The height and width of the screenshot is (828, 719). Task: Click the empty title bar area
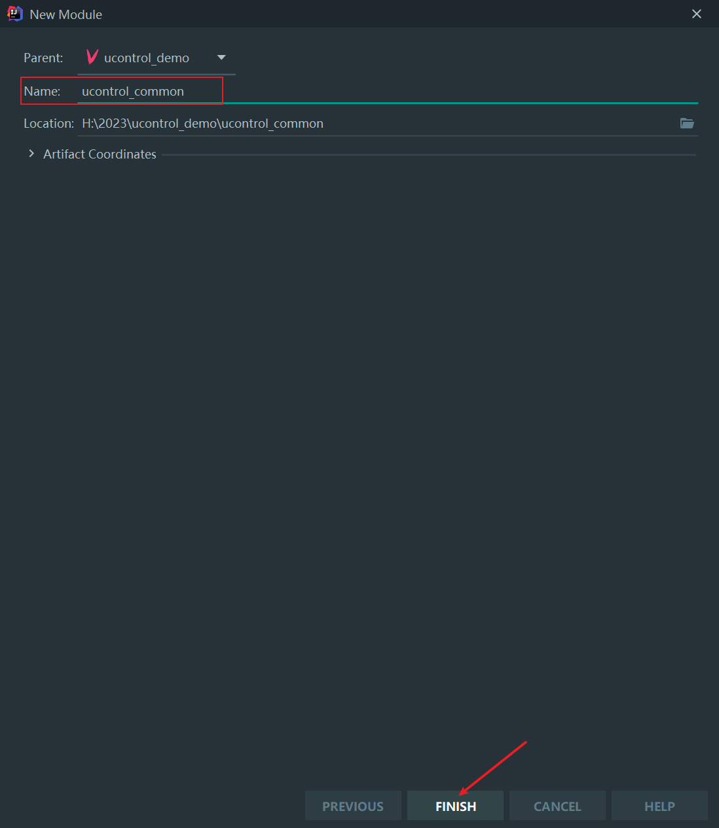click(x=393, y=14)
